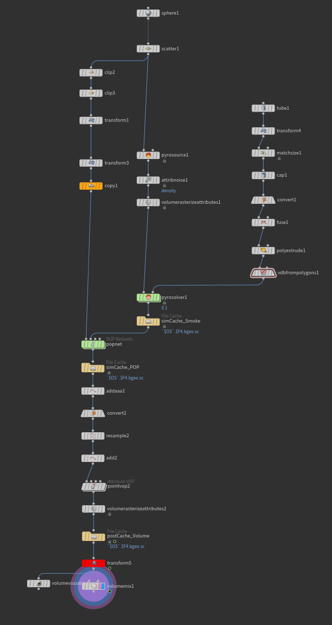This screenshot has height=625, width=332.
Task: Click the 'pointvop2' node name label
Action: tap(119, 486)
